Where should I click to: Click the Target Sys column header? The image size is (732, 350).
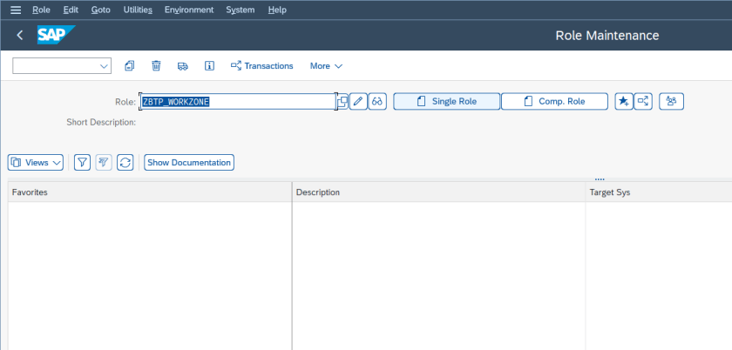(x=658, y=192)
